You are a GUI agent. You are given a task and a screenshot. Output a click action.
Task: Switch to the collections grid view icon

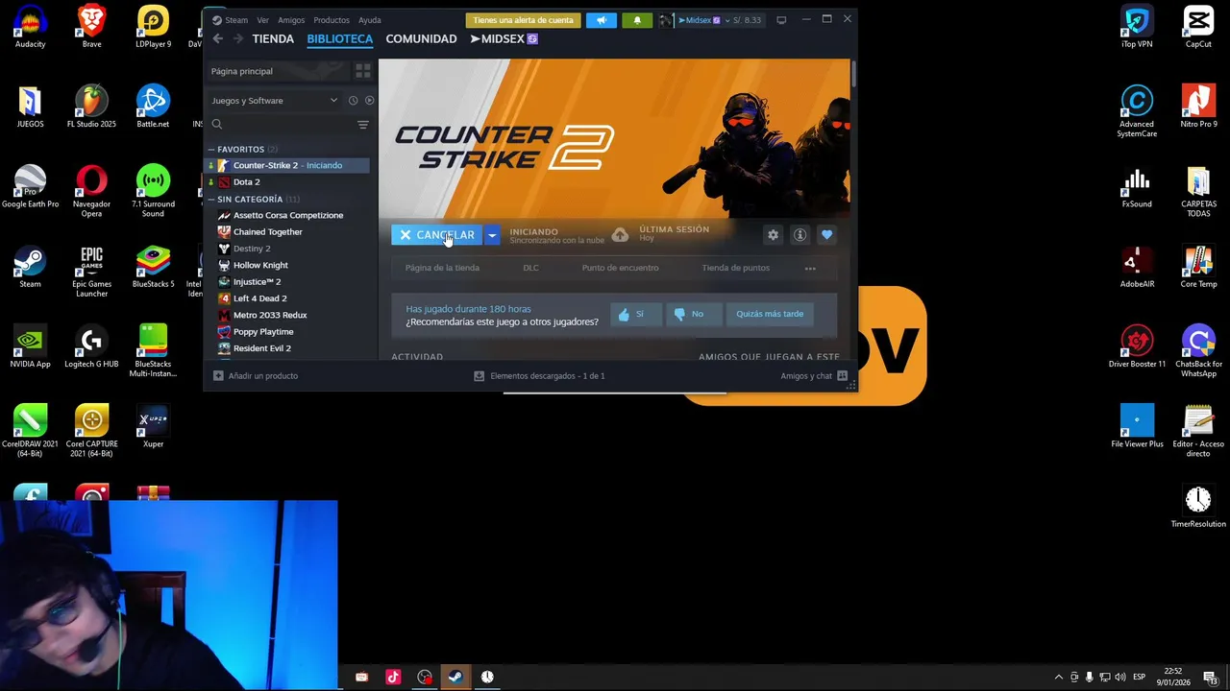pyautogui.click(x=363, y=71)
